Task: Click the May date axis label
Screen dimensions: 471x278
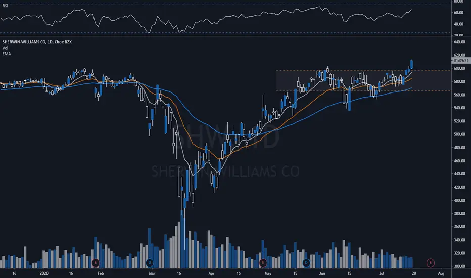Action: (x=268, y=273)
